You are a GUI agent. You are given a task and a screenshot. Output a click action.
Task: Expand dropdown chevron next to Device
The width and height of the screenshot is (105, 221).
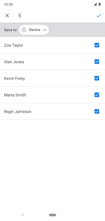(44, 30)
